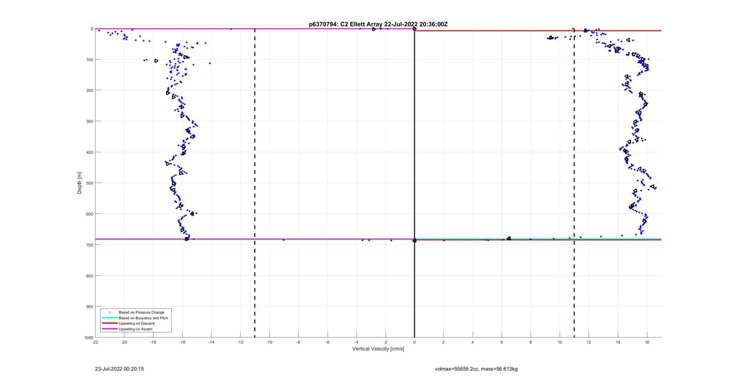Click x-axis tick label '6'
The image size is (731, 379).
[502, 342]
